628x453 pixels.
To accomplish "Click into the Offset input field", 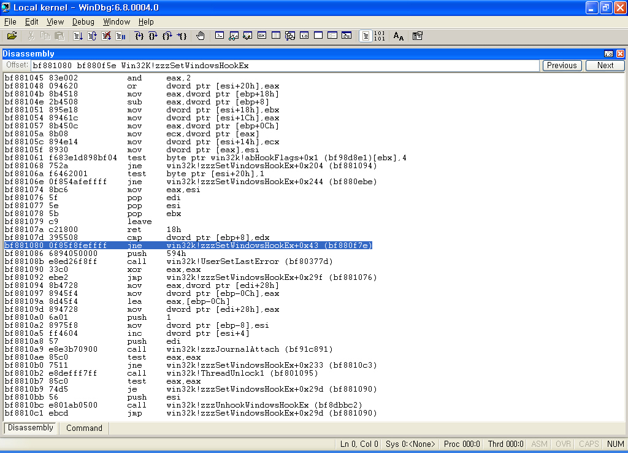I will (x=285, y=65).
